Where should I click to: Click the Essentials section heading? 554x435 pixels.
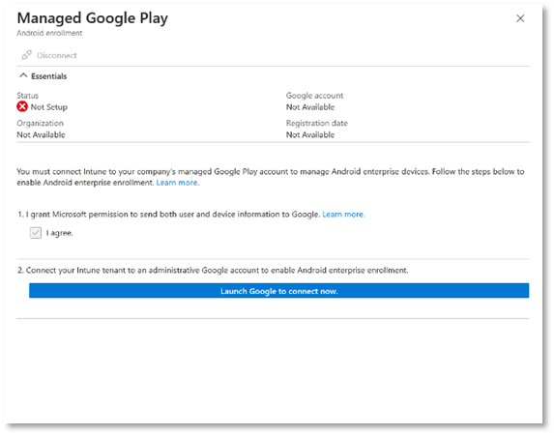click(x=48, y=76)
